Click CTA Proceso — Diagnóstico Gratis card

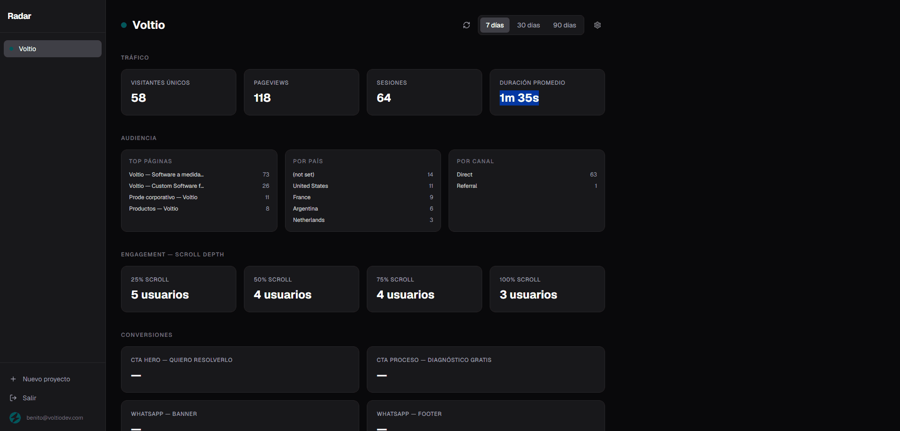486,369
